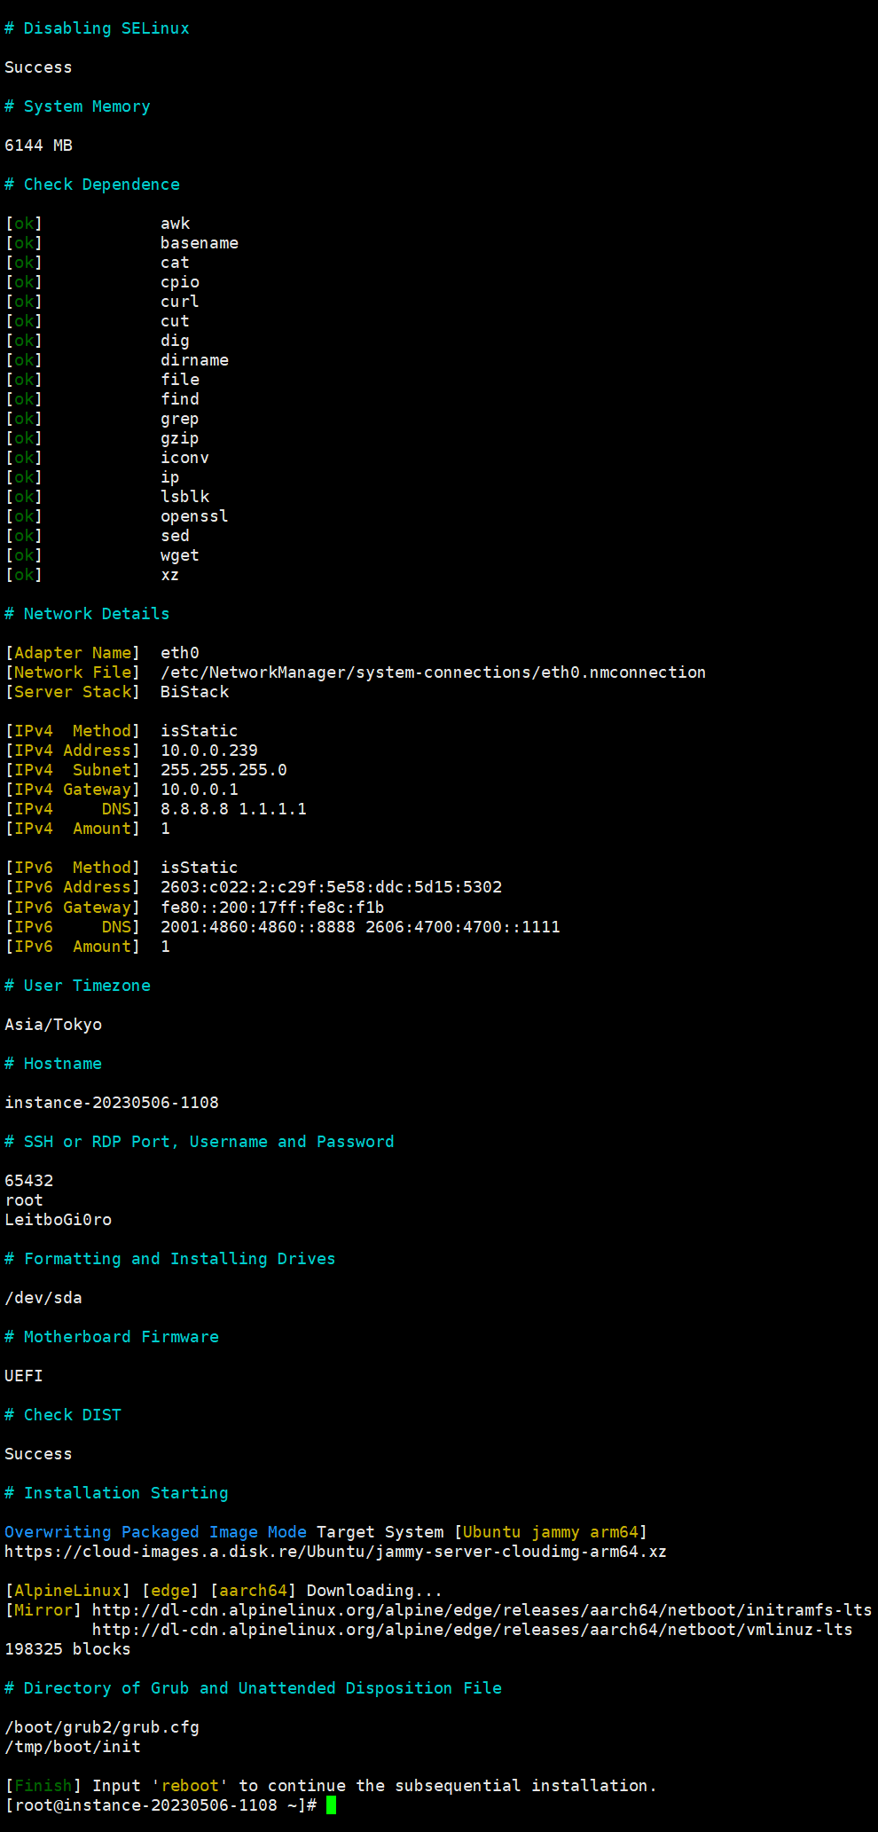Click the Asia/Tokyo timezone text
This screenshot has width=878, height=1832.
click(x=53, y=1025)
